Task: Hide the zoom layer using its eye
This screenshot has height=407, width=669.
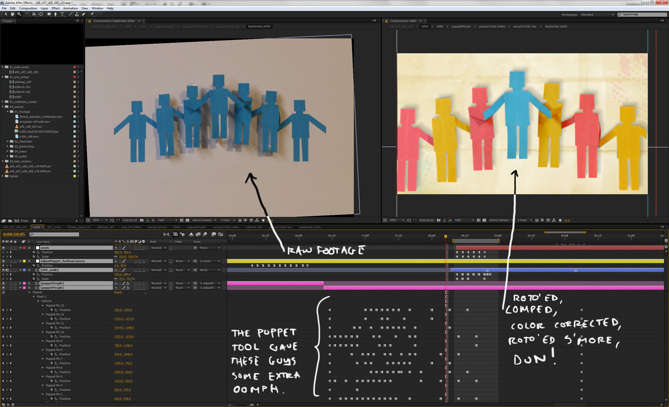Action: [x=3, y=248]
